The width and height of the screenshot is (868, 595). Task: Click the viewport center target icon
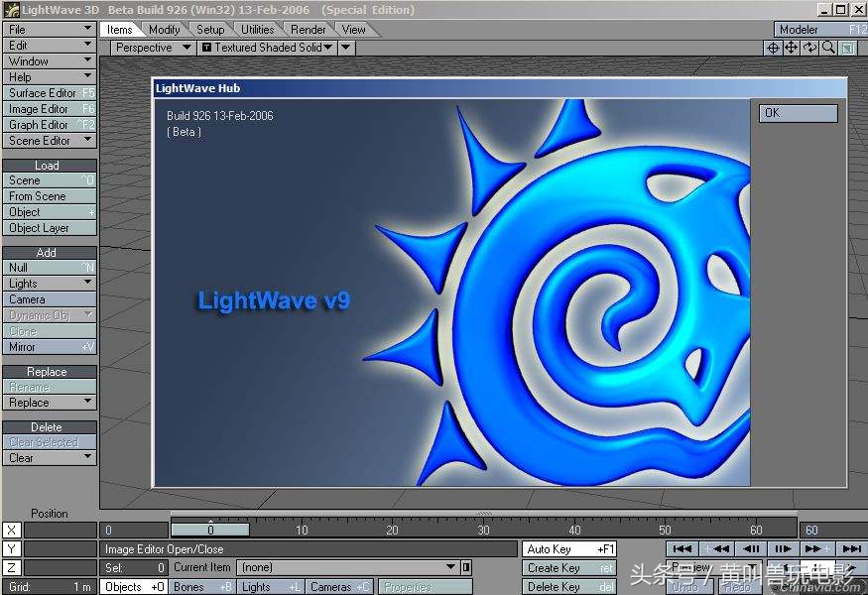(772, 49)
